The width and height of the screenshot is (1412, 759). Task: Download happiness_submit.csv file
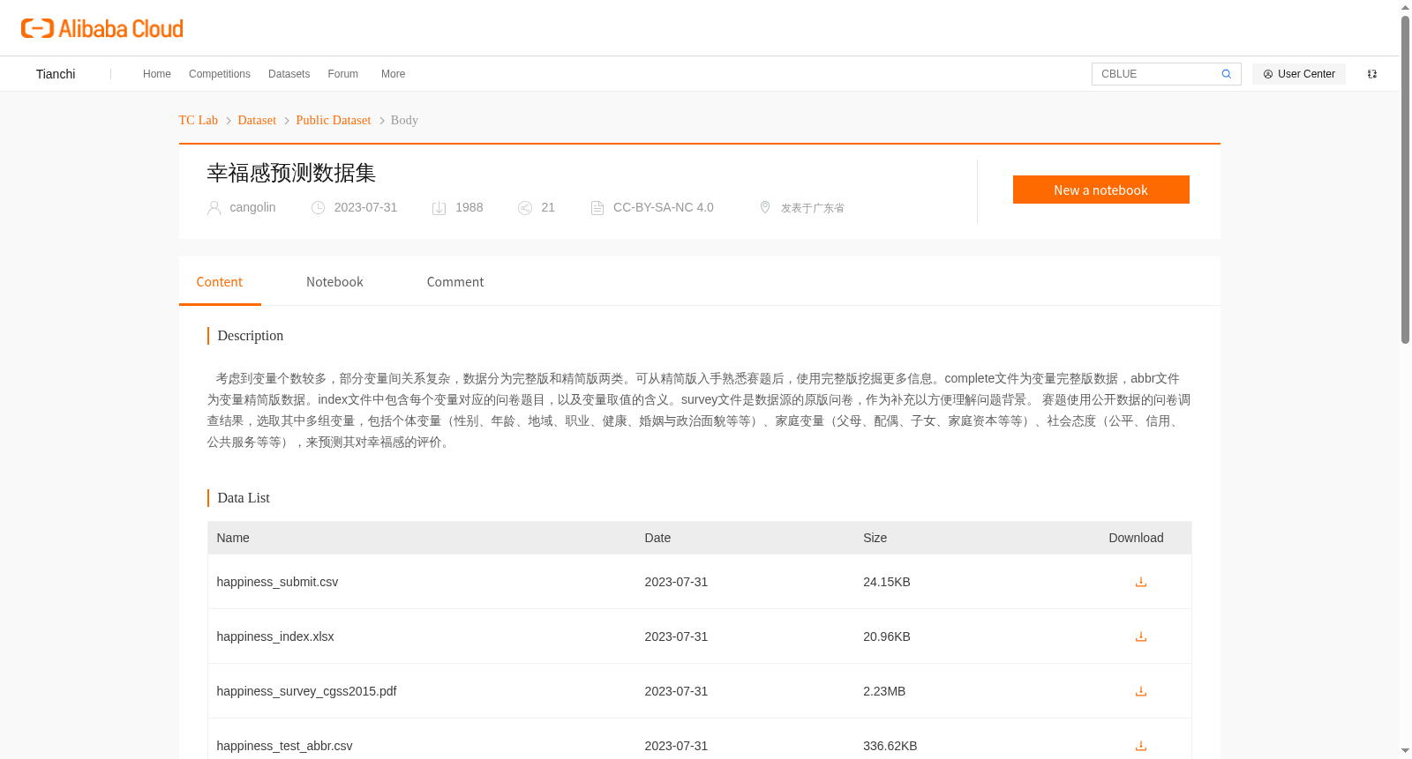(x=1140, y=582)
